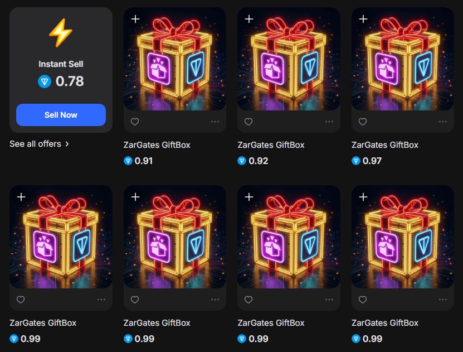463x352 pixels.
Task: Click the lightning bolt Instant Sell icon
Action: point(61,33)
